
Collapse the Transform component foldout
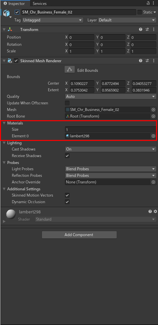click(4, 30)
